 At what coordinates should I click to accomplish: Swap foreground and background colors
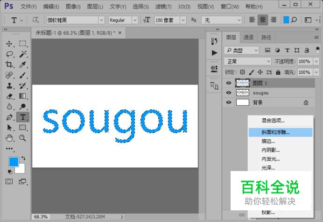23,158
